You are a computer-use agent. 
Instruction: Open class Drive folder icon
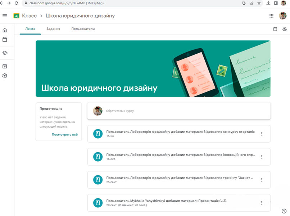pyautogui.click(x=285, y=29)
